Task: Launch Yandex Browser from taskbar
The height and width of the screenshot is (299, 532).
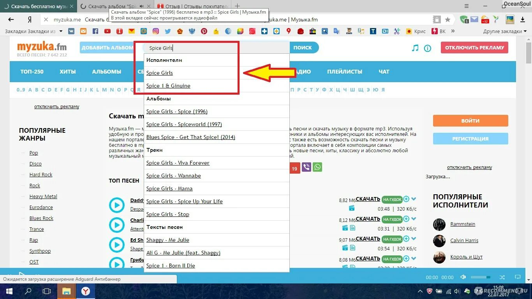Action: click(86, 291)
